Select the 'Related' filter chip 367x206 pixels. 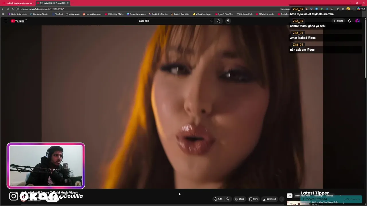330,196
